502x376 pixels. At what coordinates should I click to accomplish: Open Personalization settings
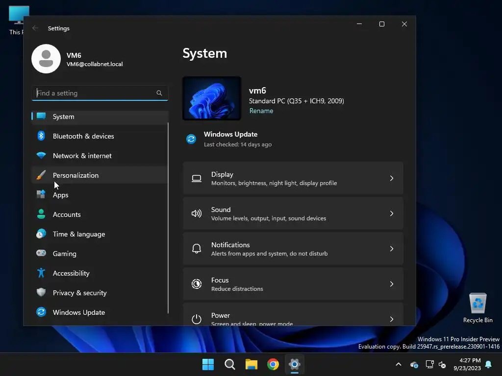tap(100, 175)
